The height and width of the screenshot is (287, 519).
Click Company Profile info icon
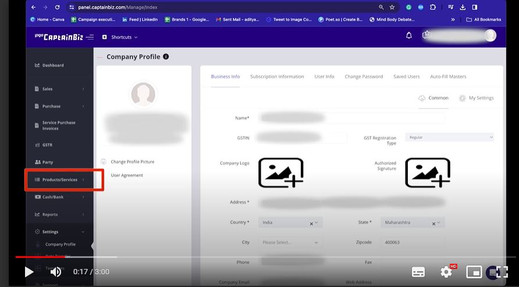point(166,56)
